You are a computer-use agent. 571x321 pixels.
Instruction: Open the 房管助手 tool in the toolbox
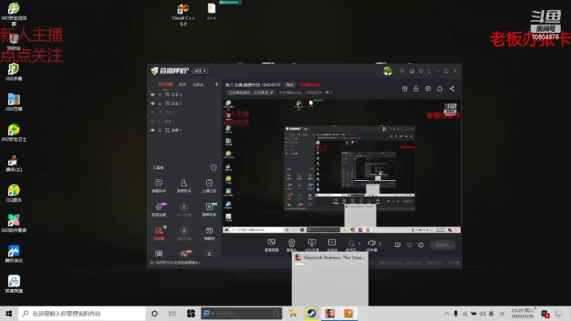[184, 185]
